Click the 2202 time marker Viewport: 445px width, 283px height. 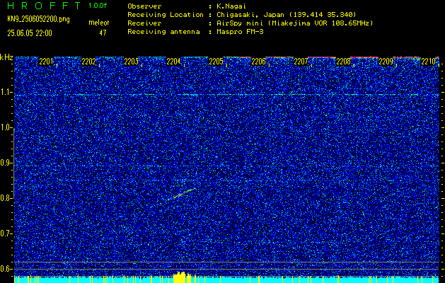(x=88, y=62)
